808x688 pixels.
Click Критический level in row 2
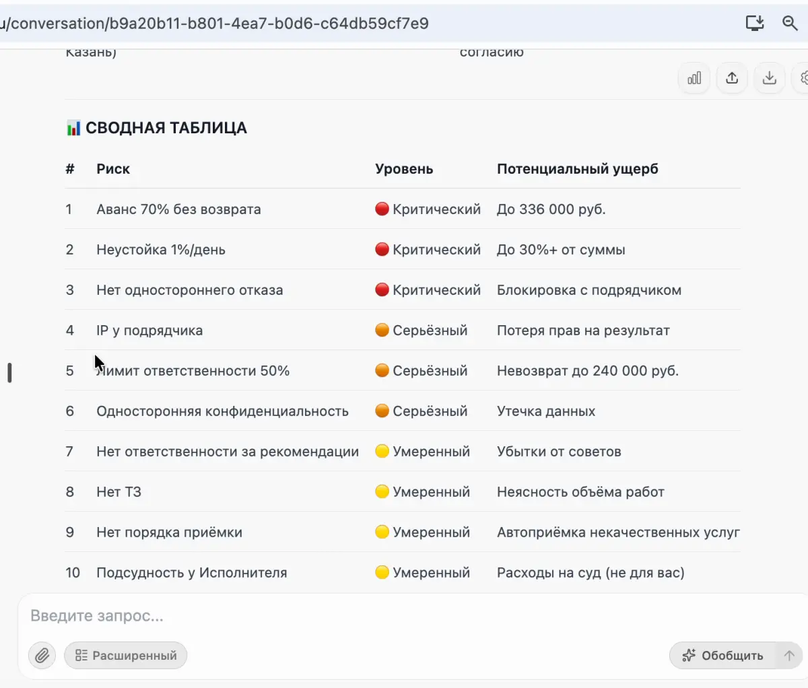pos(428,250)
